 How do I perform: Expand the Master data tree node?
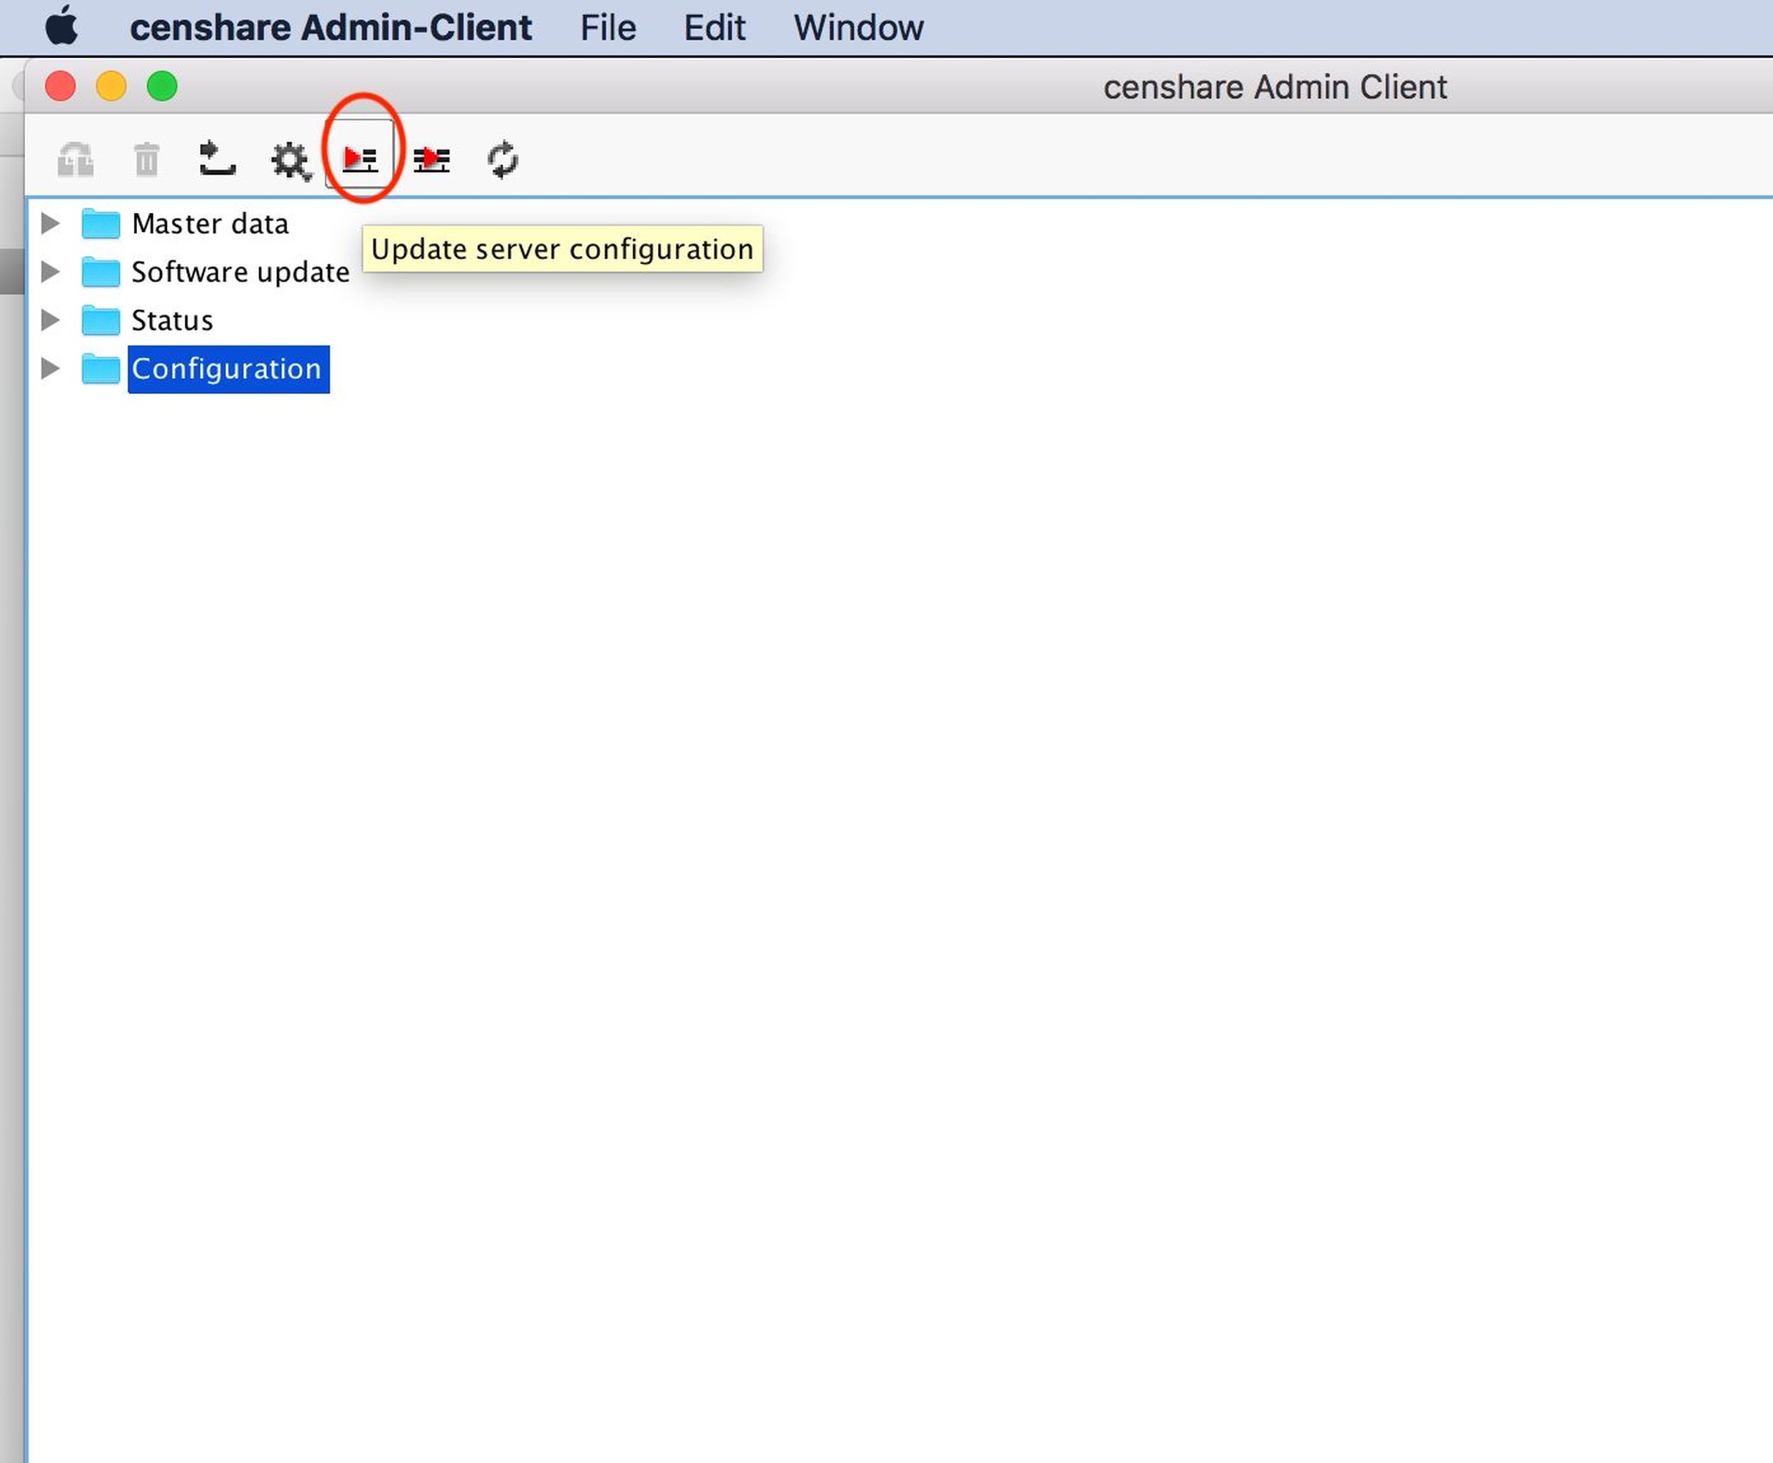(49, 223)
